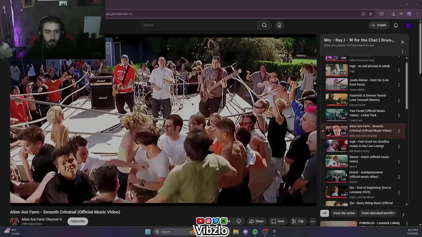Open options for bbno$ check row
Viewport: 422px width, 237px height.
(399, 162)
